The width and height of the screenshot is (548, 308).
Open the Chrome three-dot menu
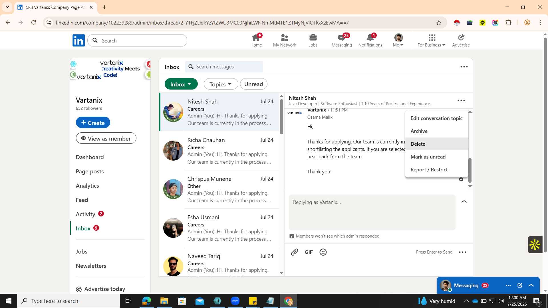[x=540, y=23]
